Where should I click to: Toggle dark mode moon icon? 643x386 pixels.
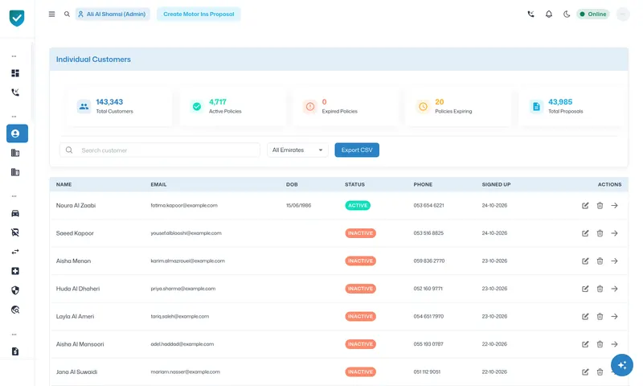tap(567, 14)
